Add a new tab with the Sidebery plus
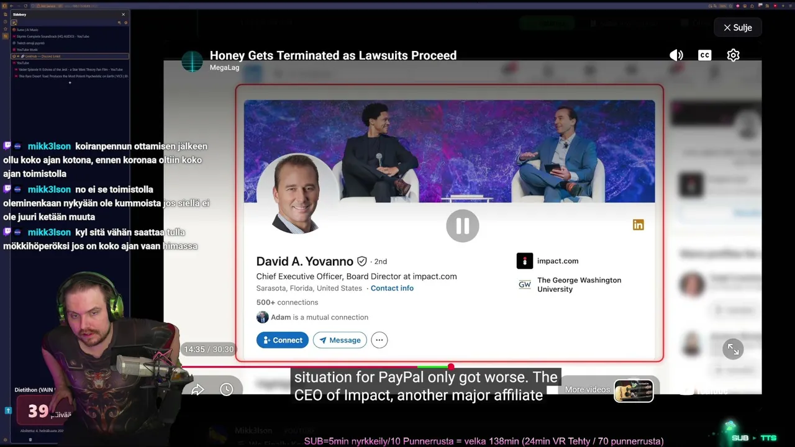795x447 pixels. 70,83
